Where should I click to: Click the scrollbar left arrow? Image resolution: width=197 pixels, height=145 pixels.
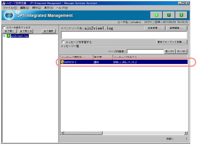(x=62, y=133)
